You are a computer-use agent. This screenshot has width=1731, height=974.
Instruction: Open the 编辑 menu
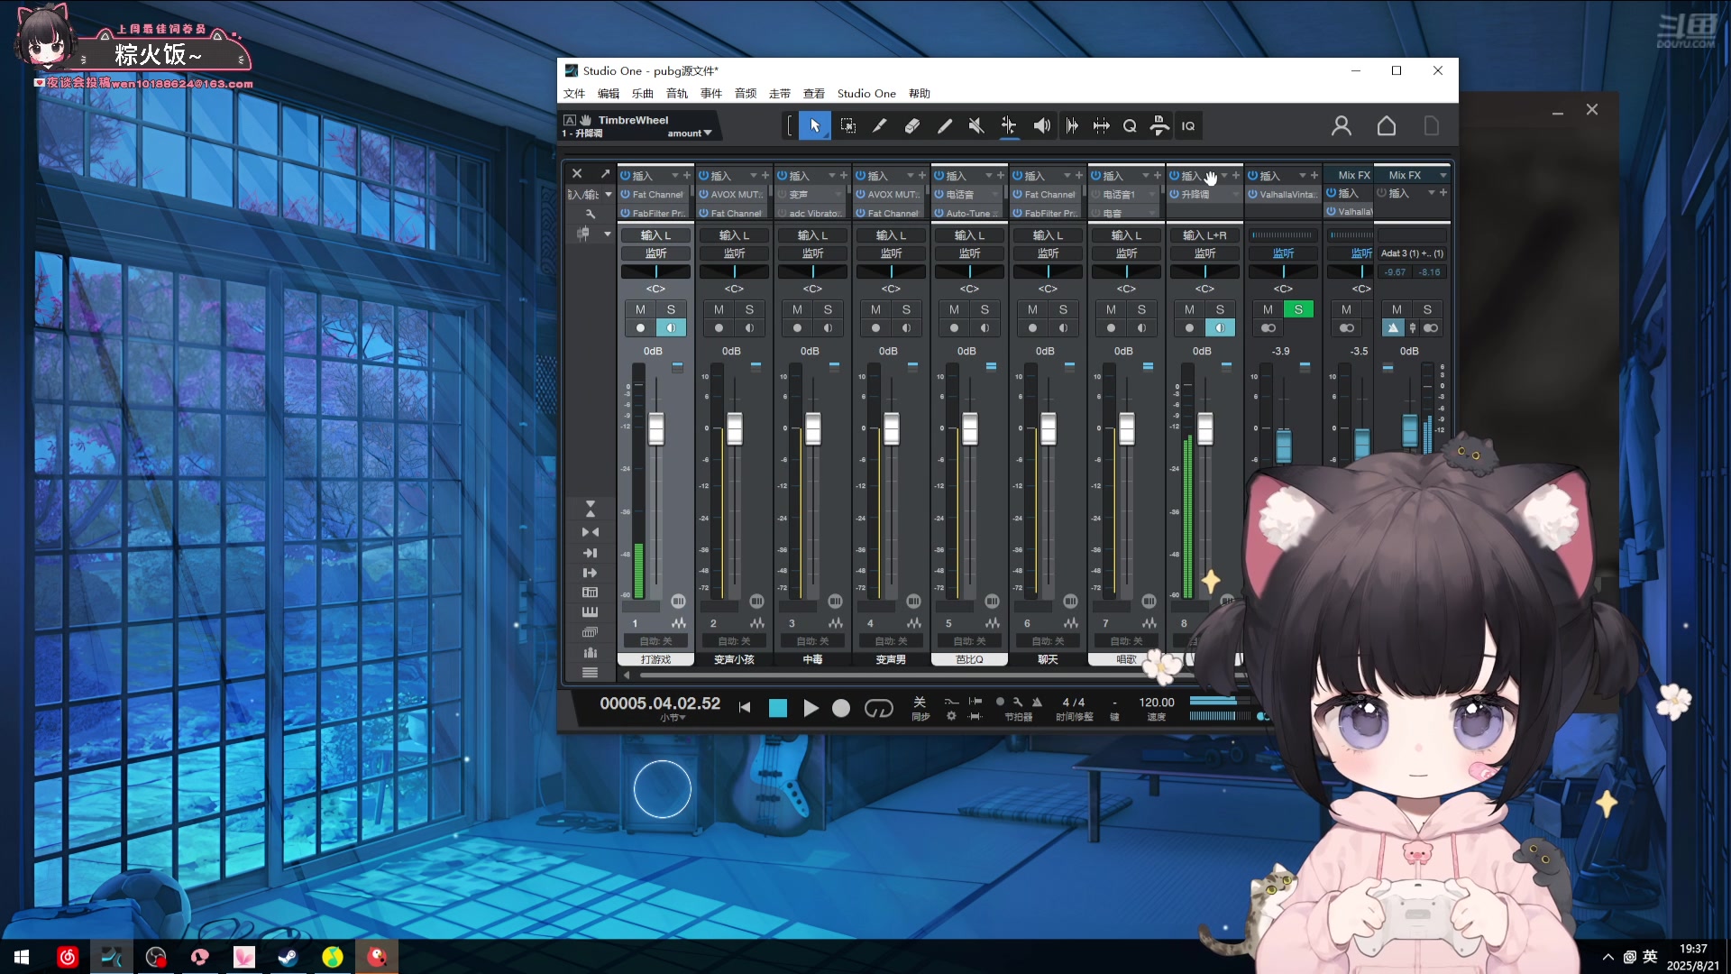pos(609,94)
